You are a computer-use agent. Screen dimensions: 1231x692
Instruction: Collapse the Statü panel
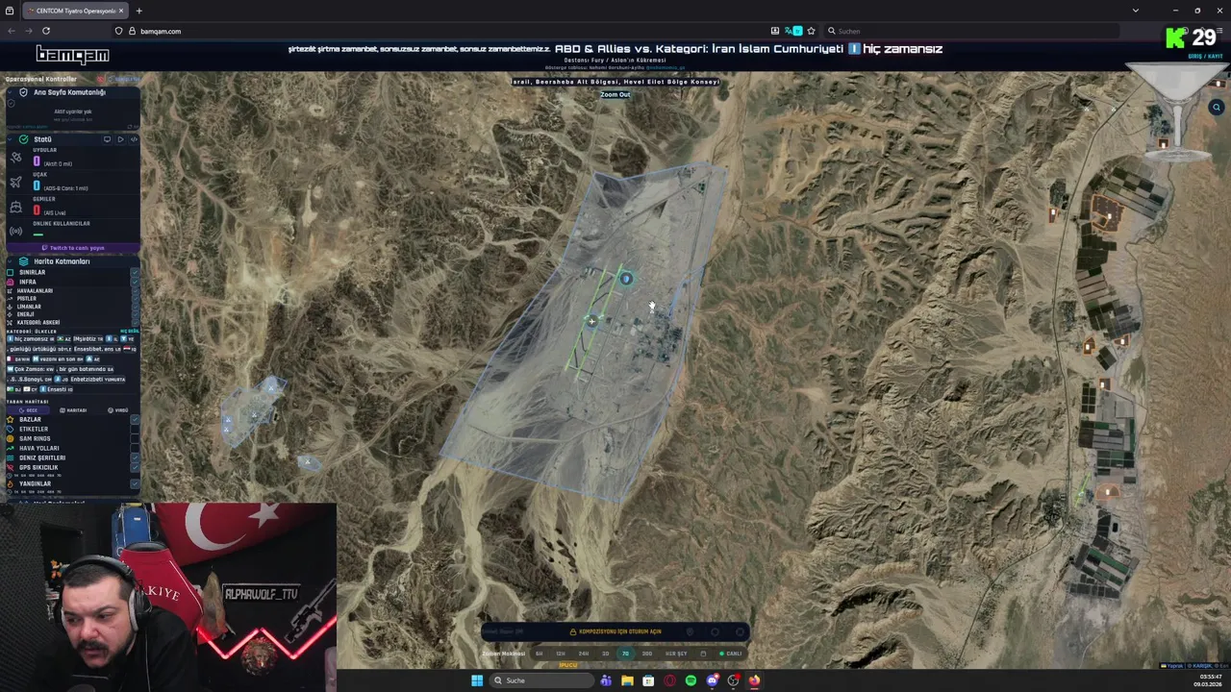tap(11, 139)
